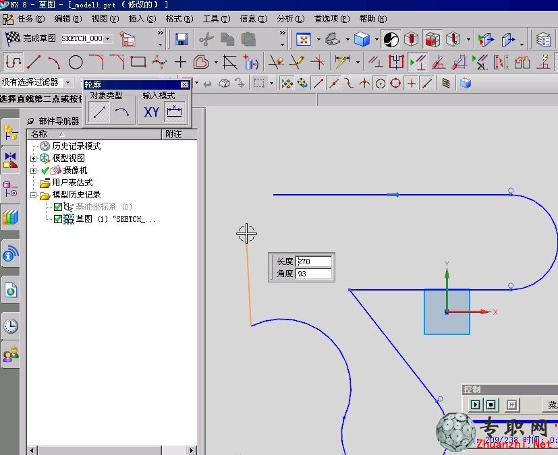Click the Paste clipboard icon
Viewport: 558px width, 455px height.
pos(248,39)
